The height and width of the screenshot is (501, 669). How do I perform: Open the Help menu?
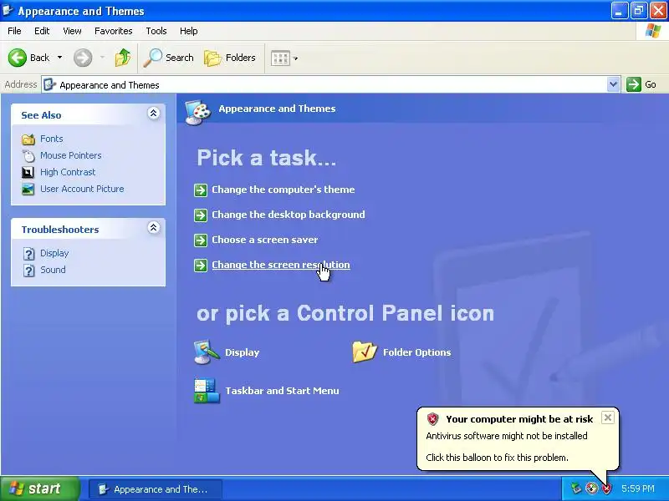click(x=189, y=31)
